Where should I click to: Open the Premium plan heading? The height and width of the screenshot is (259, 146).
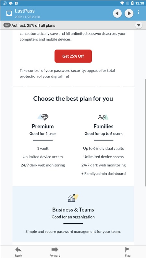(43, 126)
